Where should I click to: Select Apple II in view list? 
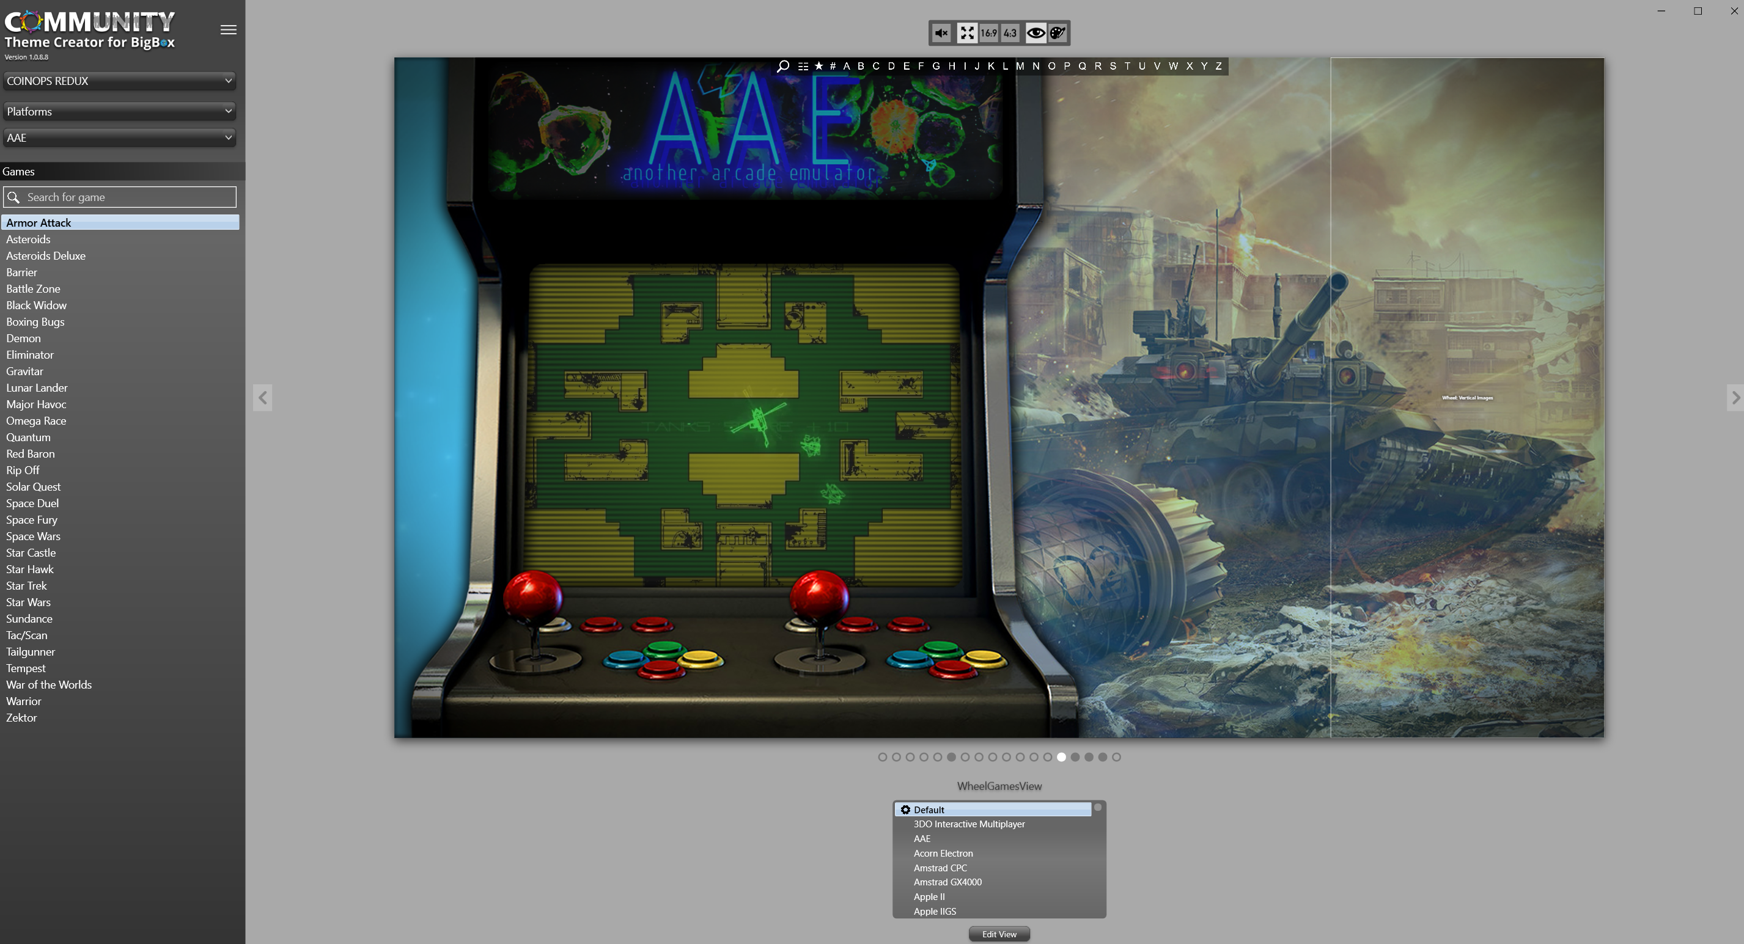pos(993,896)
